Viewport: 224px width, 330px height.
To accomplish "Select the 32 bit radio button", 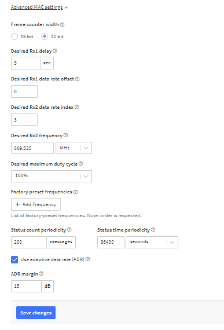I will [45, 36].
